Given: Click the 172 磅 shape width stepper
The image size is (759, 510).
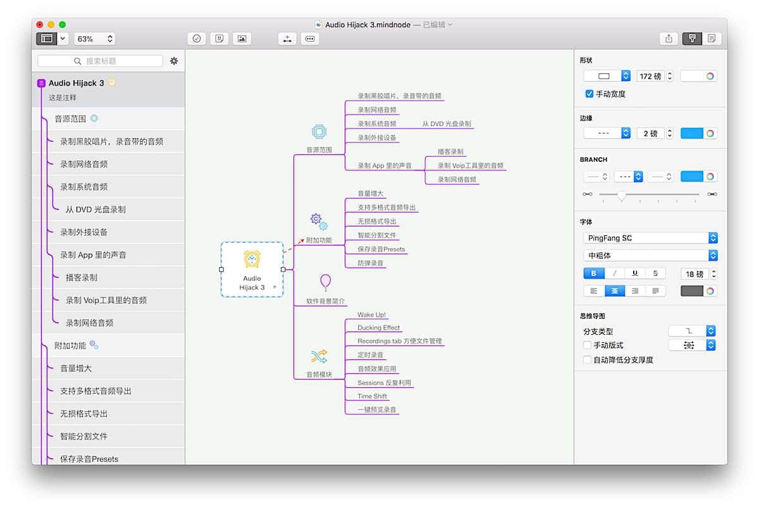Looking at the screenshot, I should click(x=670, y=76).
